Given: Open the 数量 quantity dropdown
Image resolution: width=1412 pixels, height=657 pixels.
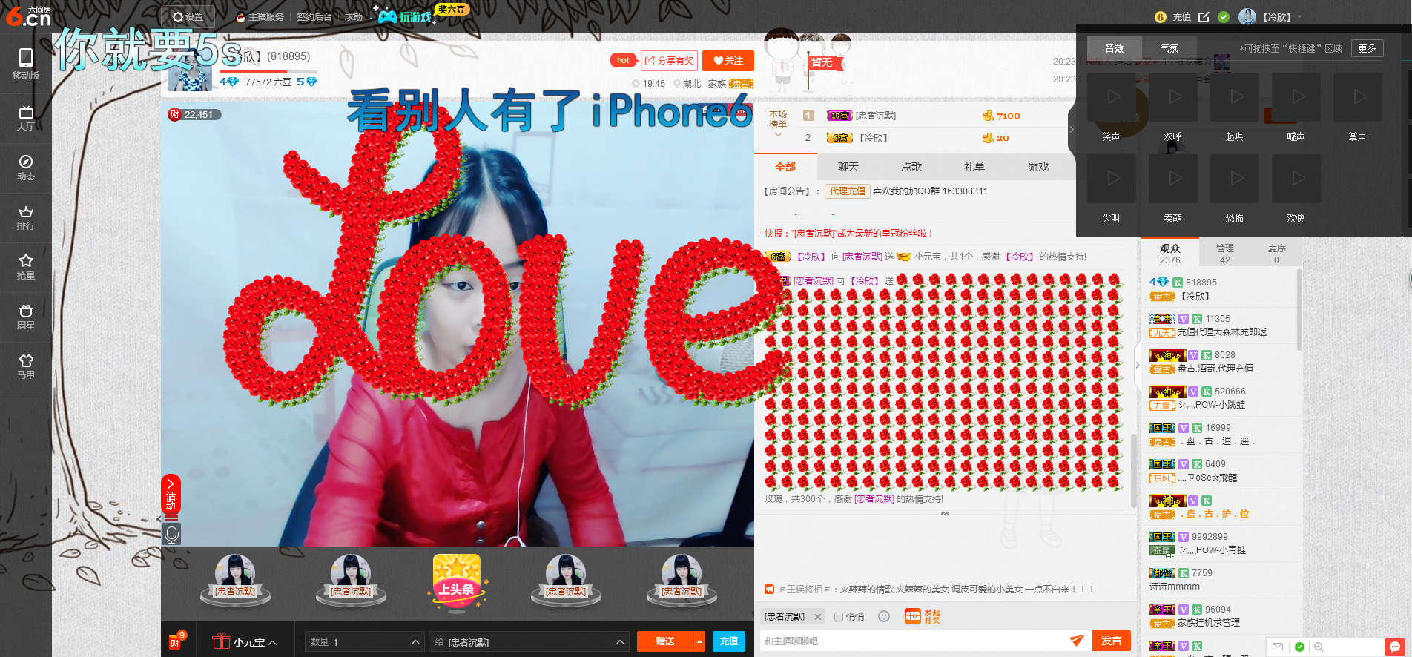Looking at the screenshot, I should coord(364,642).
